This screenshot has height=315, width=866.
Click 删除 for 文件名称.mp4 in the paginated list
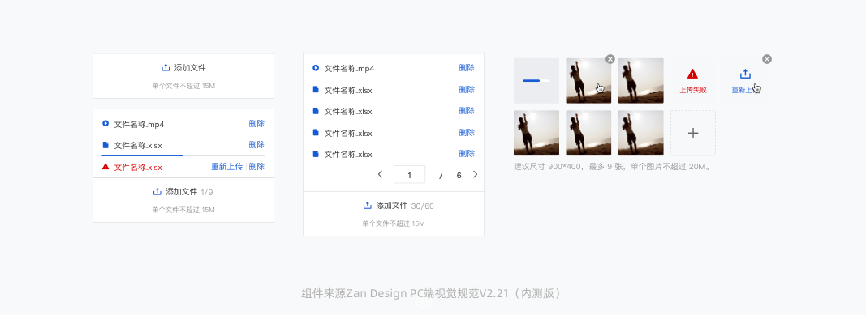[x=467, y=68]
